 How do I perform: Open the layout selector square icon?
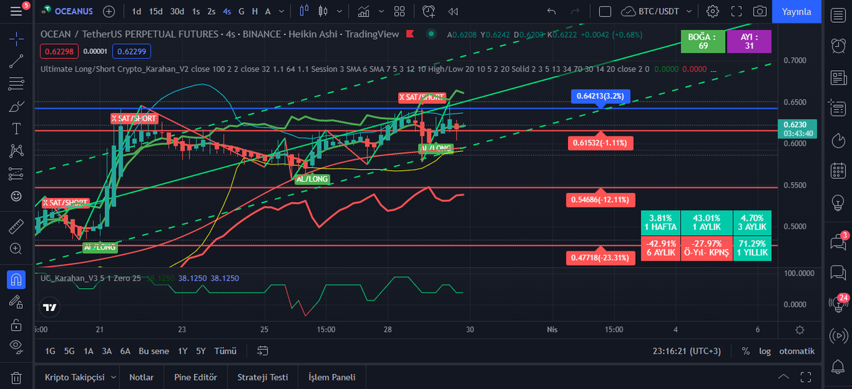click(x=605, y=11)
